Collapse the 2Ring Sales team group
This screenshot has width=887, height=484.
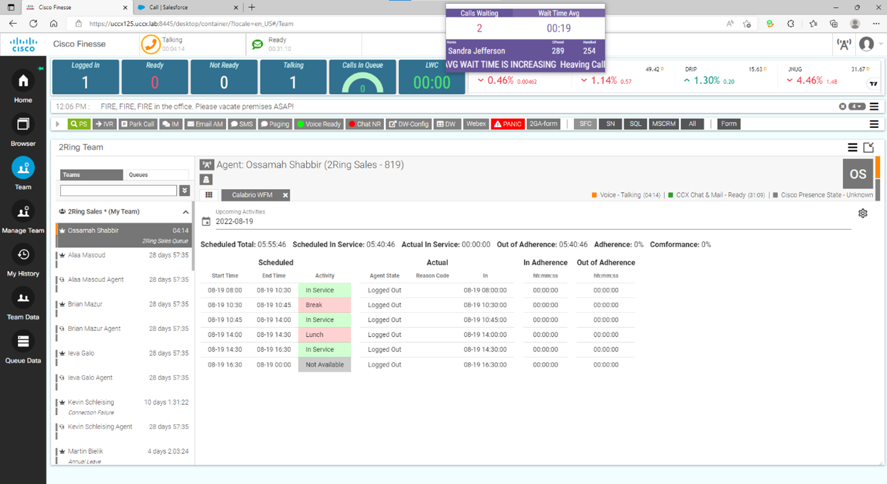(x=185, y=212)
